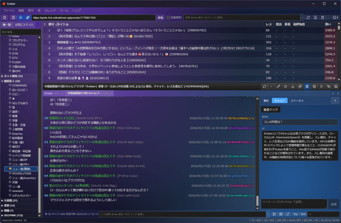Refresh the thread list with top-right reload icon
341x223 pixels.
coord(308,18)
